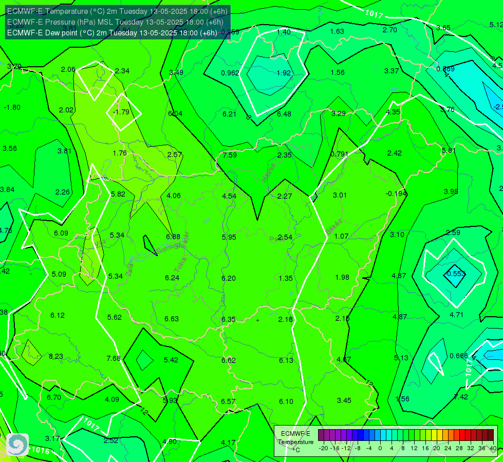This screenshot has width=503, height=462.
Task: Click legend scale label 20
Action: tap(437, 448)
